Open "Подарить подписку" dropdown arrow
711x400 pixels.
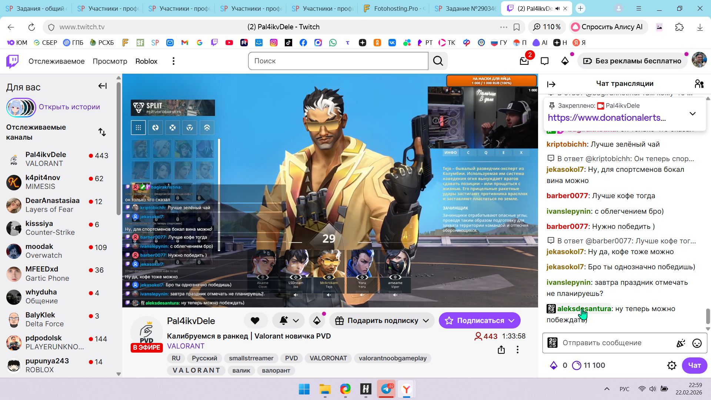tap(426, 321)
